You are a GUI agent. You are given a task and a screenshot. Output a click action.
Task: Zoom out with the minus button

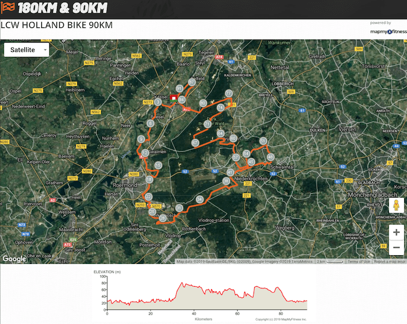pyautogui.click(x=396, y=248)
